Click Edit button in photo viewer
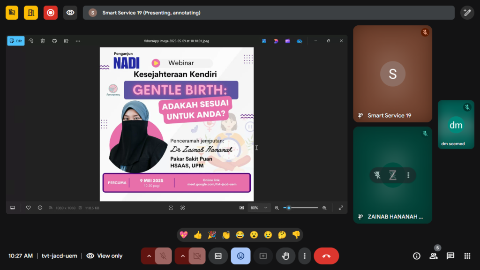This screenshot has height=270, width=480. point(16,41)
